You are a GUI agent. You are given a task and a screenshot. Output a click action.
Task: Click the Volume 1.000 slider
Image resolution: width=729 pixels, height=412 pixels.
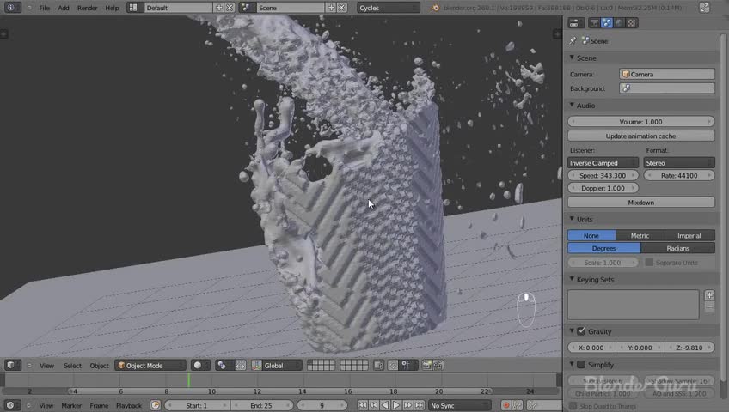(640, 122)
